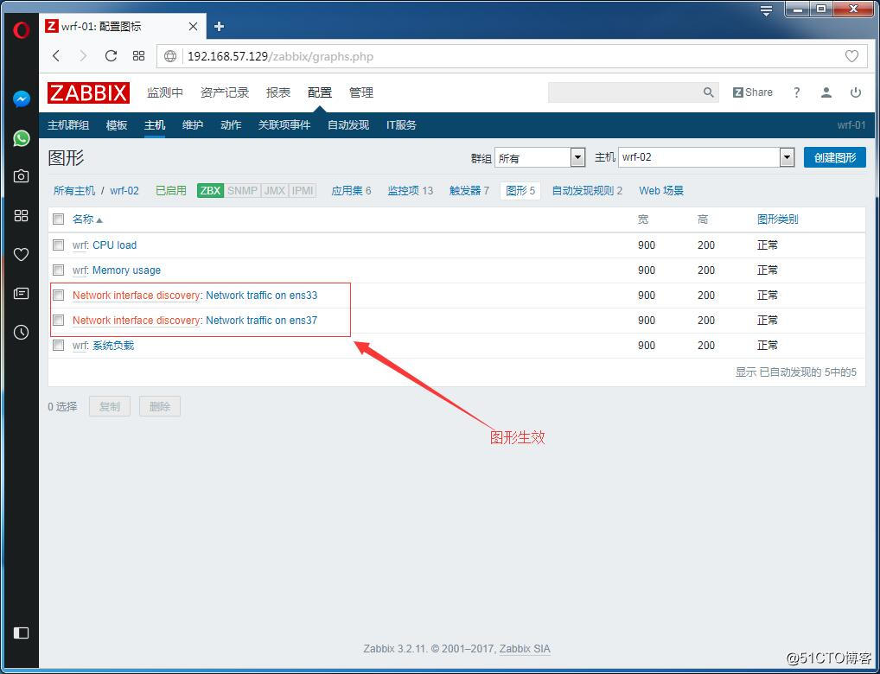The width and height of the screenshot is (880, 674).
Task: Open Messenger in Opera sidebar
Action: pyautogui.click(x=22, y=99)
